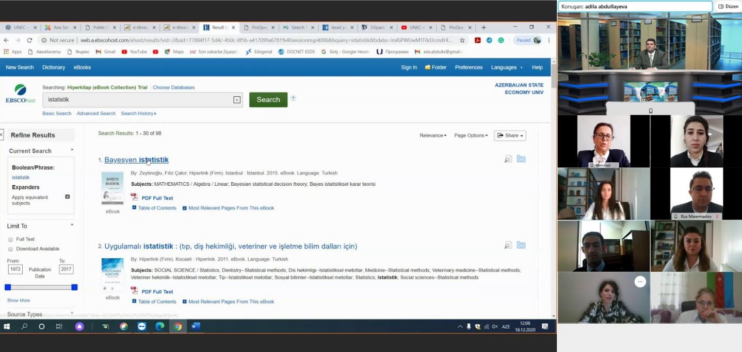Enable the Full Text limiter checkbox
The height and width of the screenshot is (352, 742).
click(11, 239)
